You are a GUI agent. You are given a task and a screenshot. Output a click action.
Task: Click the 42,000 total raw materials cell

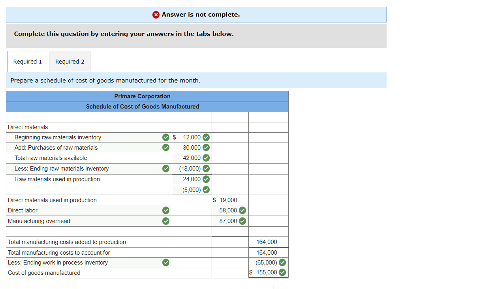[x=192, y=158]
